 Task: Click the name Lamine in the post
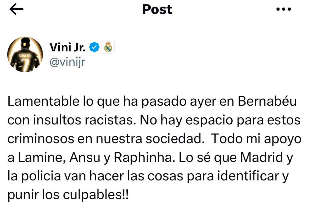click(x=40, y=158)
